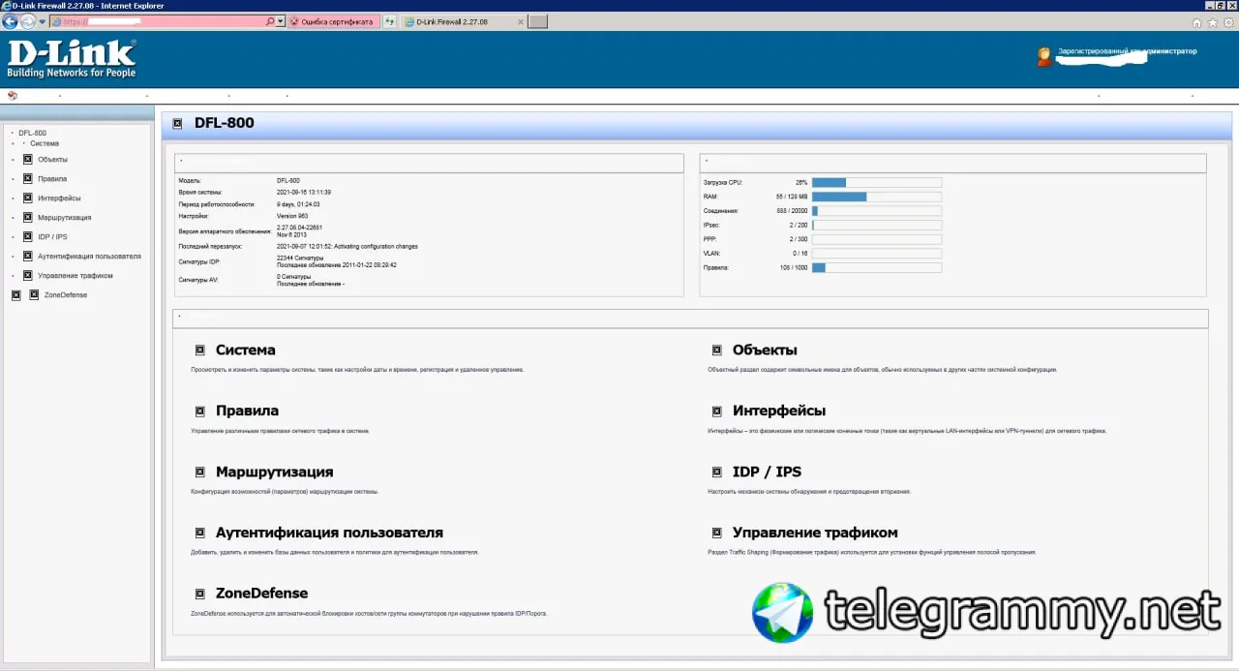This screenshot has width=1239, height=671.
Task: Click icon next to 'Система' section heading
Action: 200,351
